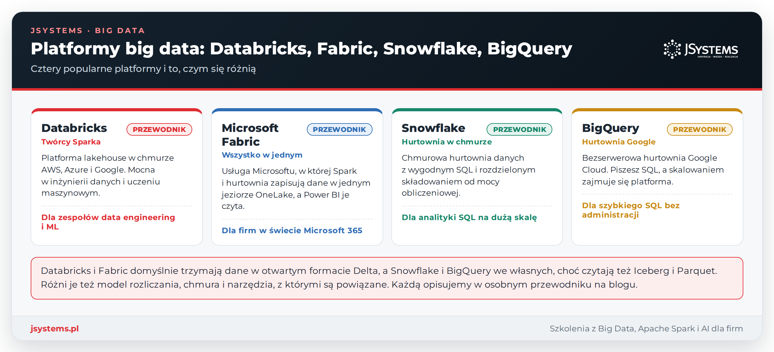Click 'Szkolenia z Big Data, Apache Spark' footer text
The width and height of the screenshot is (774, 352).
646,329
